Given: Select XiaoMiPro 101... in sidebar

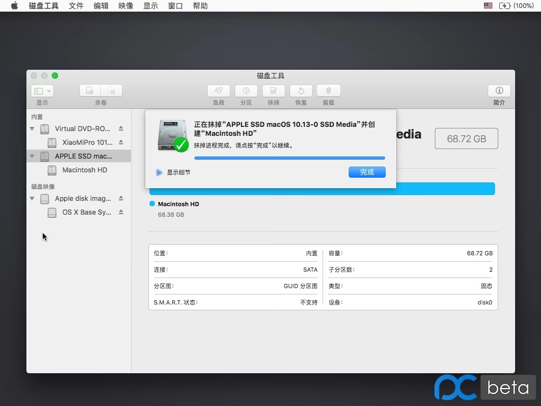Looking at the screenshot, I should (x=79, y=143).
